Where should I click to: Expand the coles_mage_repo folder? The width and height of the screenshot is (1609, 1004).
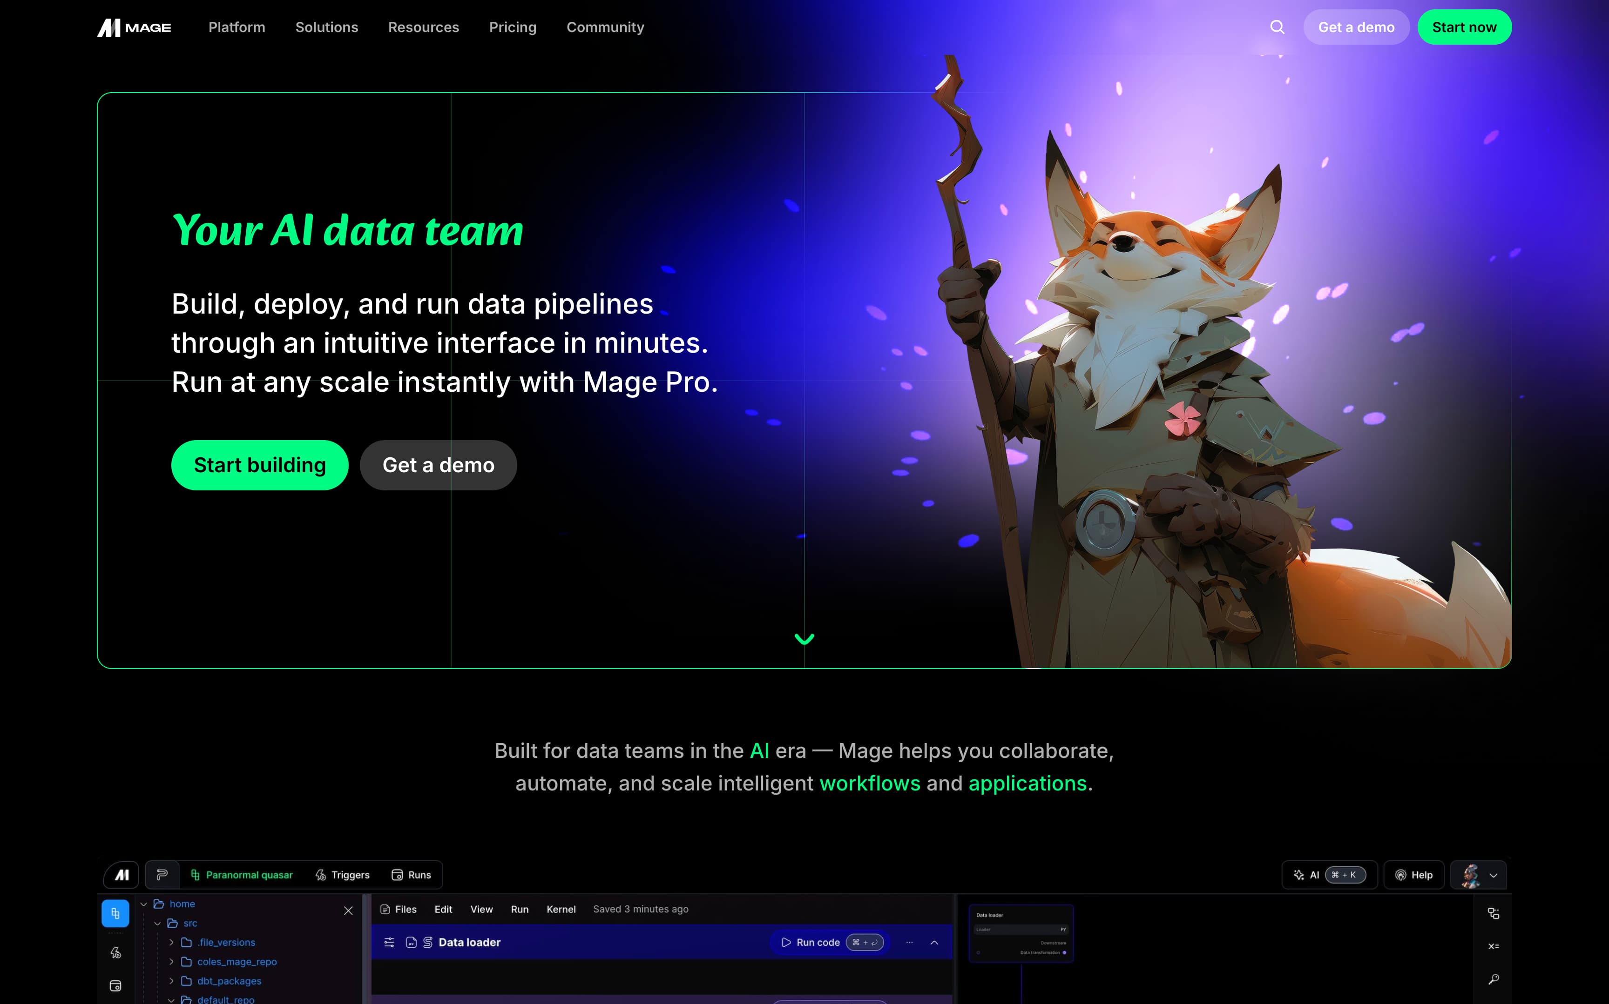[171, 962]
